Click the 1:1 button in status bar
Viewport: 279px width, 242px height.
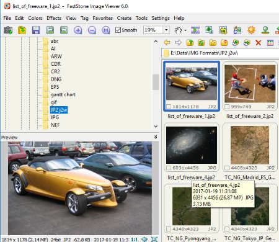pos(135,240)
